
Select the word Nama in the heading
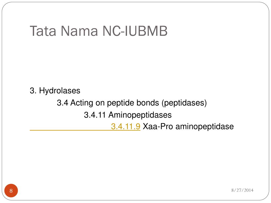(x=79, y=31)
